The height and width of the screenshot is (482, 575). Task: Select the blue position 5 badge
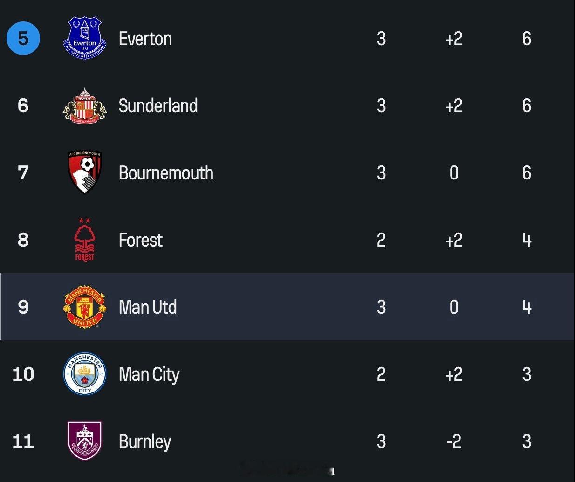coord(23,38)
